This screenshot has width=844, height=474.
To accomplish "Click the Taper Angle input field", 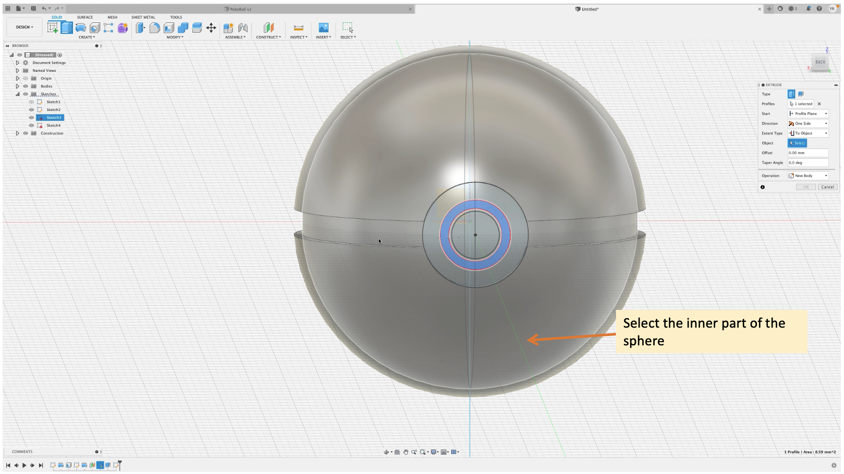I will click(x=808, y=163).
